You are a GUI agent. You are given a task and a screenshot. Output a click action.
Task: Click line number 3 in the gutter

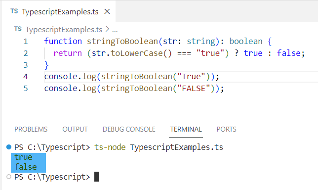(26, 65)
